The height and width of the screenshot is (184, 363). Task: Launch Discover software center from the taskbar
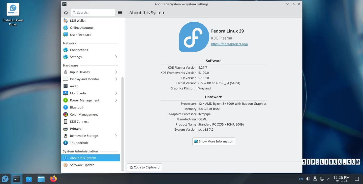coord(29,179)
